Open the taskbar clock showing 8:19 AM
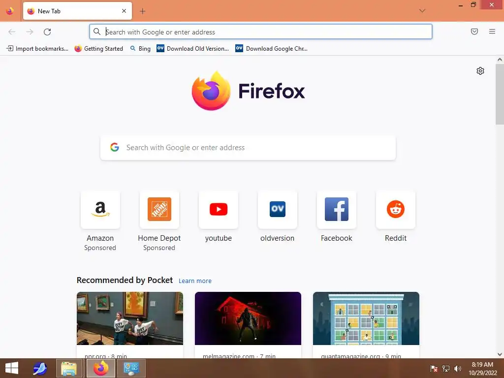504x378 pixels. 482,369
